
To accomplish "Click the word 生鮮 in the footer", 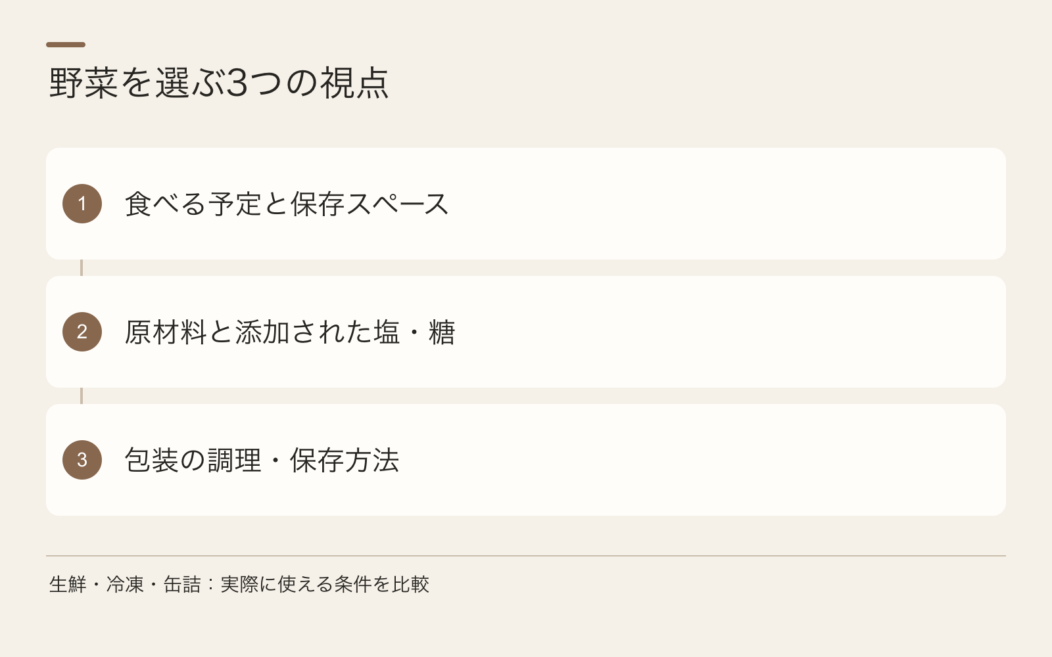I will coord(68,584).
